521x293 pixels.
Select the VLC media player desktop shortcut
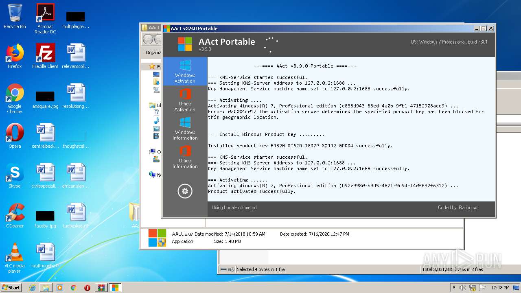click(x=15, y=258)
